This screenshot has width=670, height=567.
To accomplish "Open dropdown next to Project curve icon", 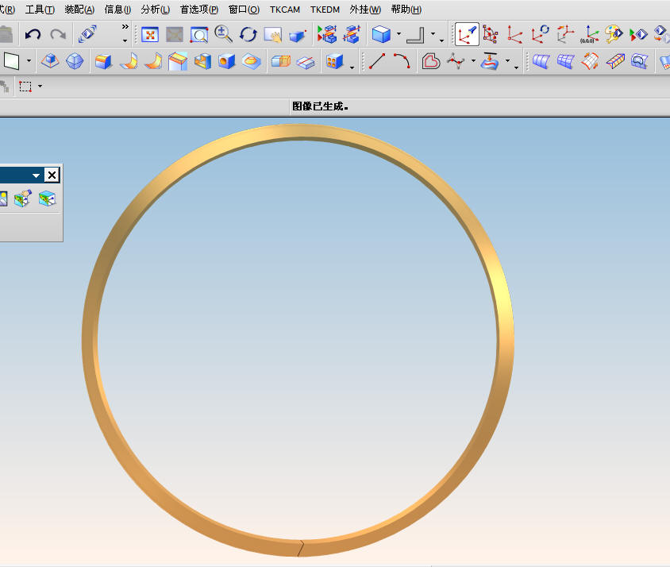I will (x=507, y=60).
